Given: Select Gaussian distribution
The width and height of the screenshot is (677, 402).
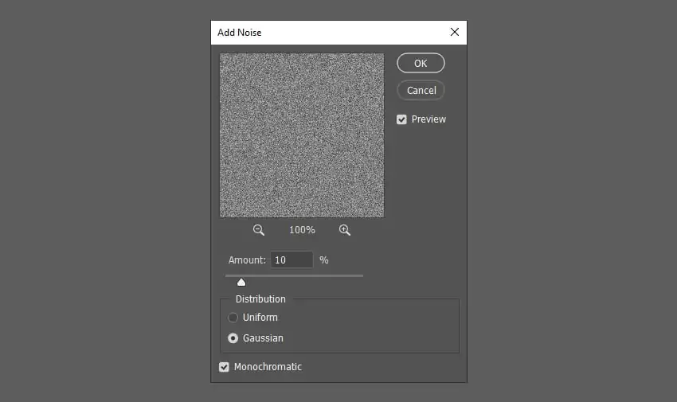Looking at the screenshot, I should [233, 338].
